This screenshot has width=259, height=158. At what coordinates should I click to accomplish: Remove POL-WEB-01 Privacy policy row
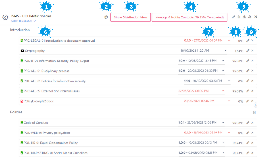252,133
